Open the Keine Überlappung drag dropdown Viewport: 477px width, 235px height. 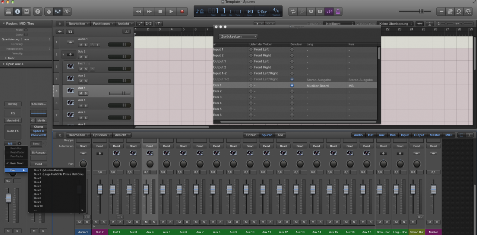click(395, 24)
